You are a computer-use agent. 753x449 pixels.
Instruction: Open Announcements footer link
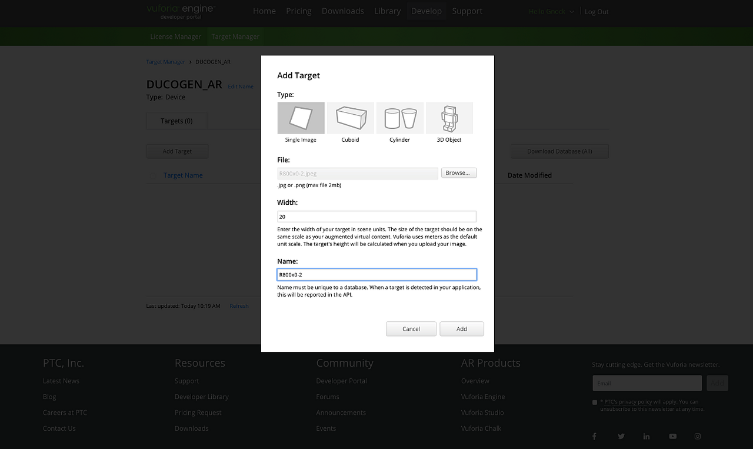[341, 413]
